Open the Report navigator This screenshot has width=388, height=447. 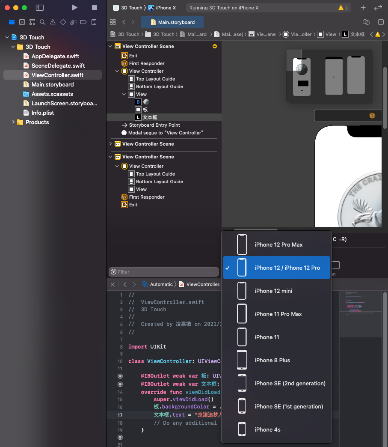94,22
